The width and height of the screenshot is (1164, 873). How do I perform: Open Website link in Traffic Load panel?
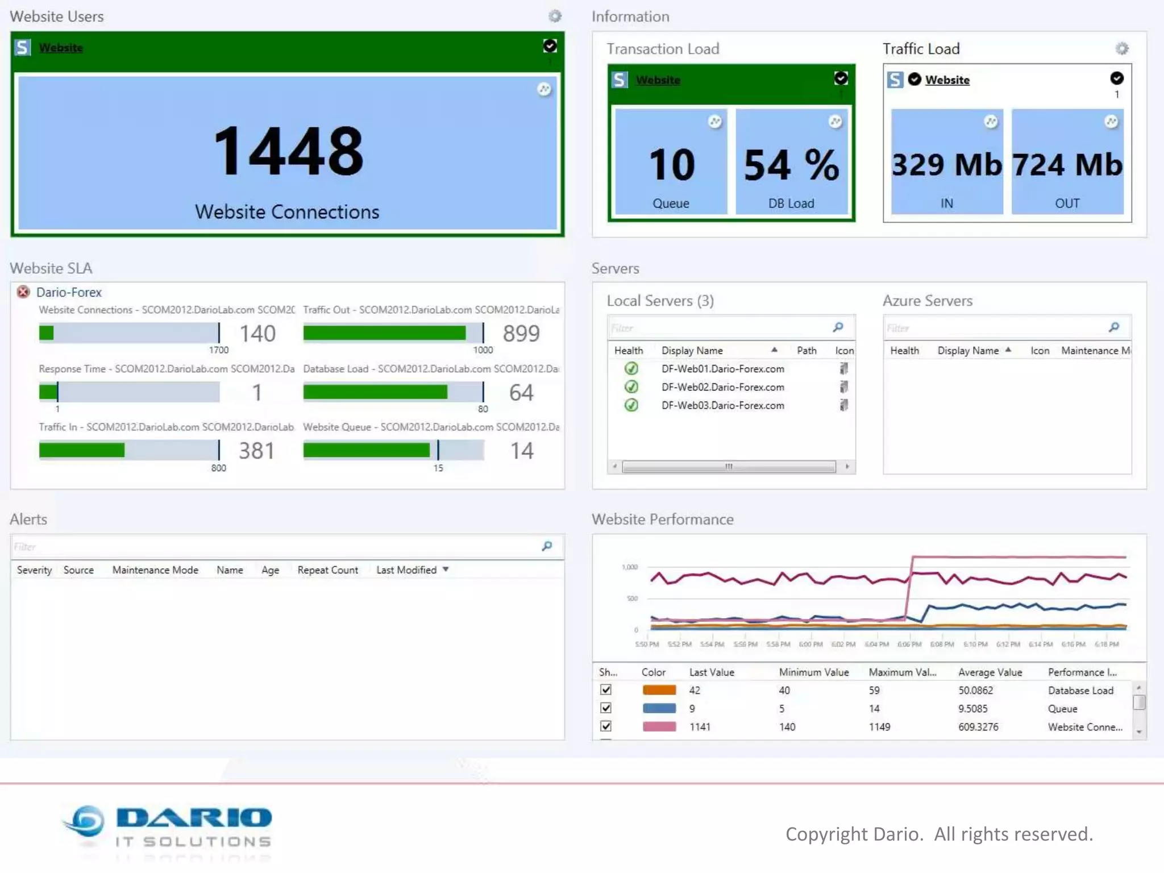click(947, 80)
